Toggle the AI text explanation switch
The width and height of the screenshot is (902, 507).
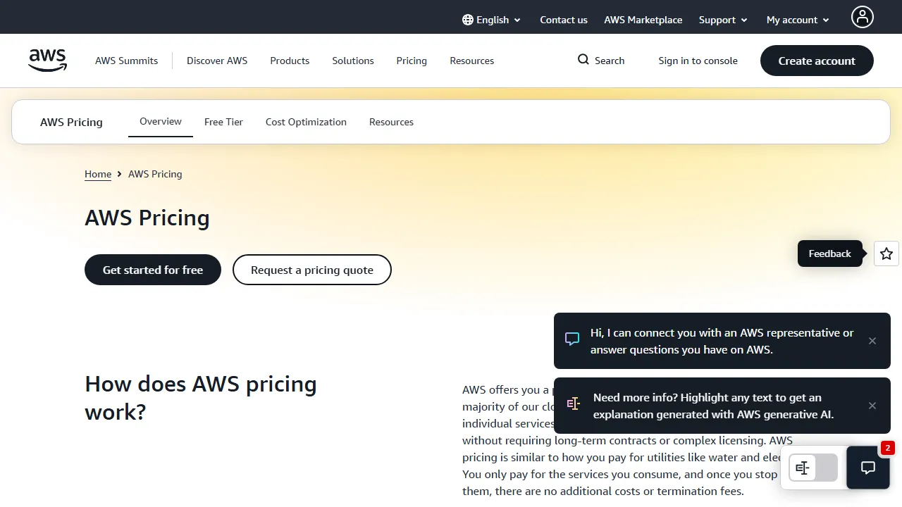coord(813,468)
